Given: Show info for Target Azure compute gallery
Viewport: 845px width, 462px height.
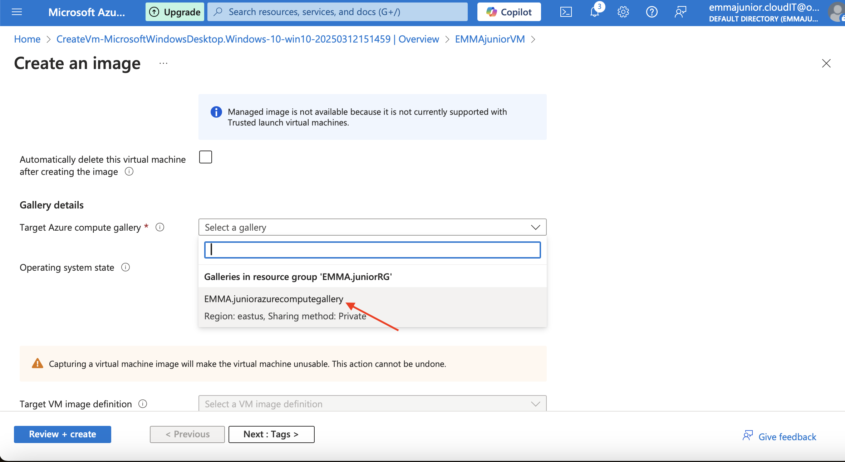Looking at the screenshot, I should (x=160, y=227).
